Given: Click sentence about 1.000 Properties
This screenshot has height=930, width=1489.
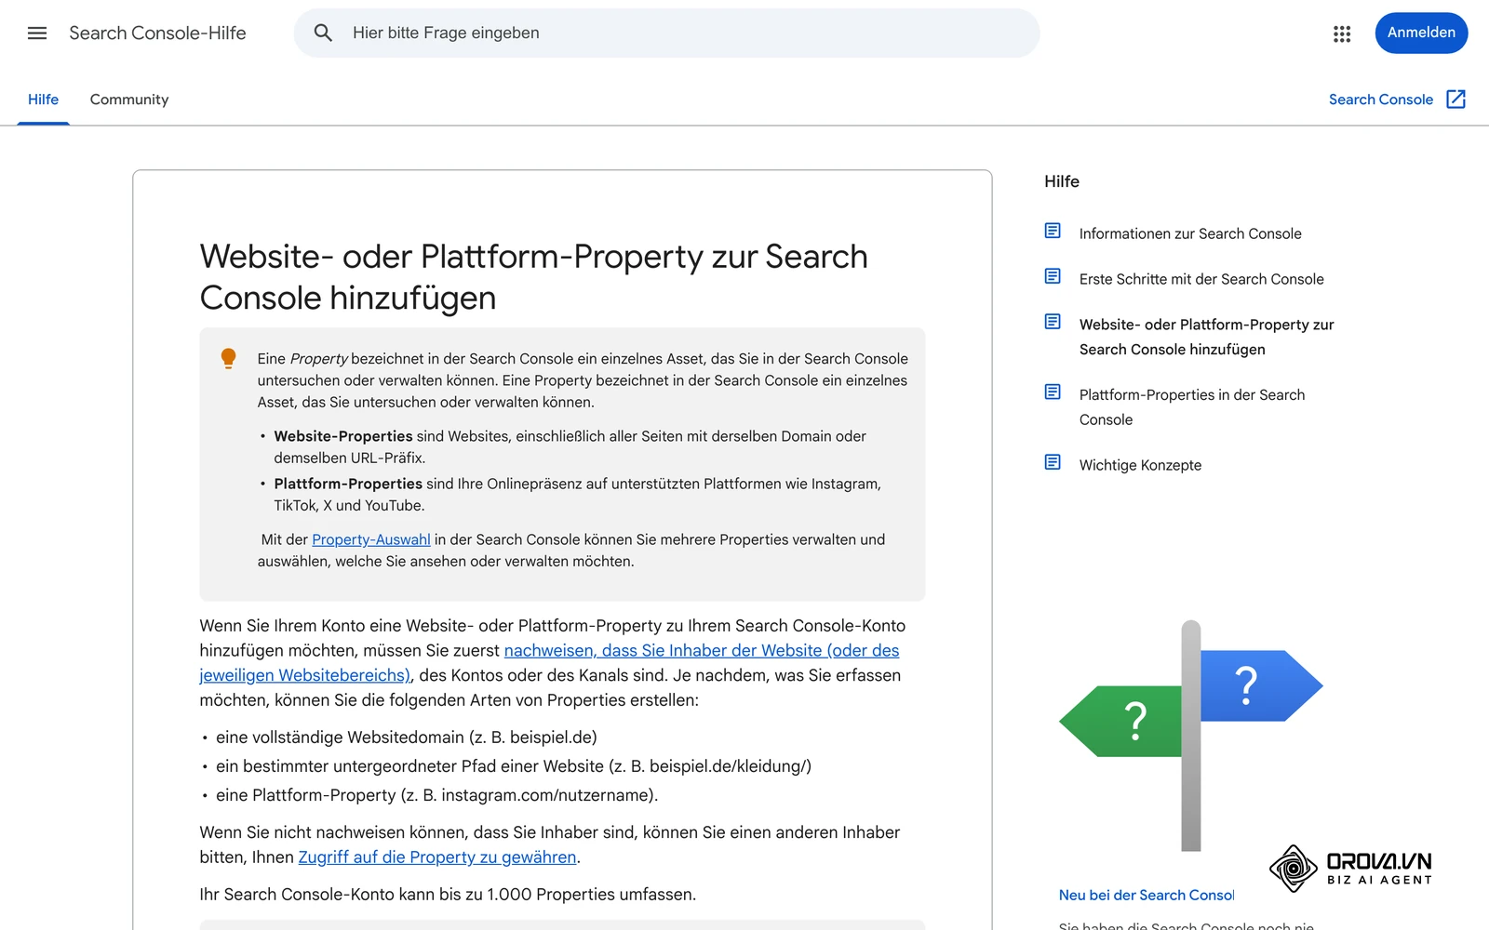Looking at the screenshot, I should 448,895.
